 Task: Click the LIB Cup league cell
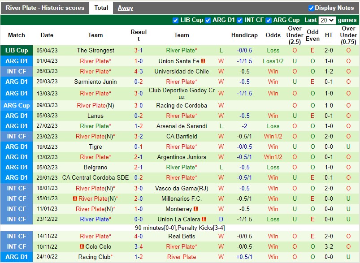click(x=17, y=50)
